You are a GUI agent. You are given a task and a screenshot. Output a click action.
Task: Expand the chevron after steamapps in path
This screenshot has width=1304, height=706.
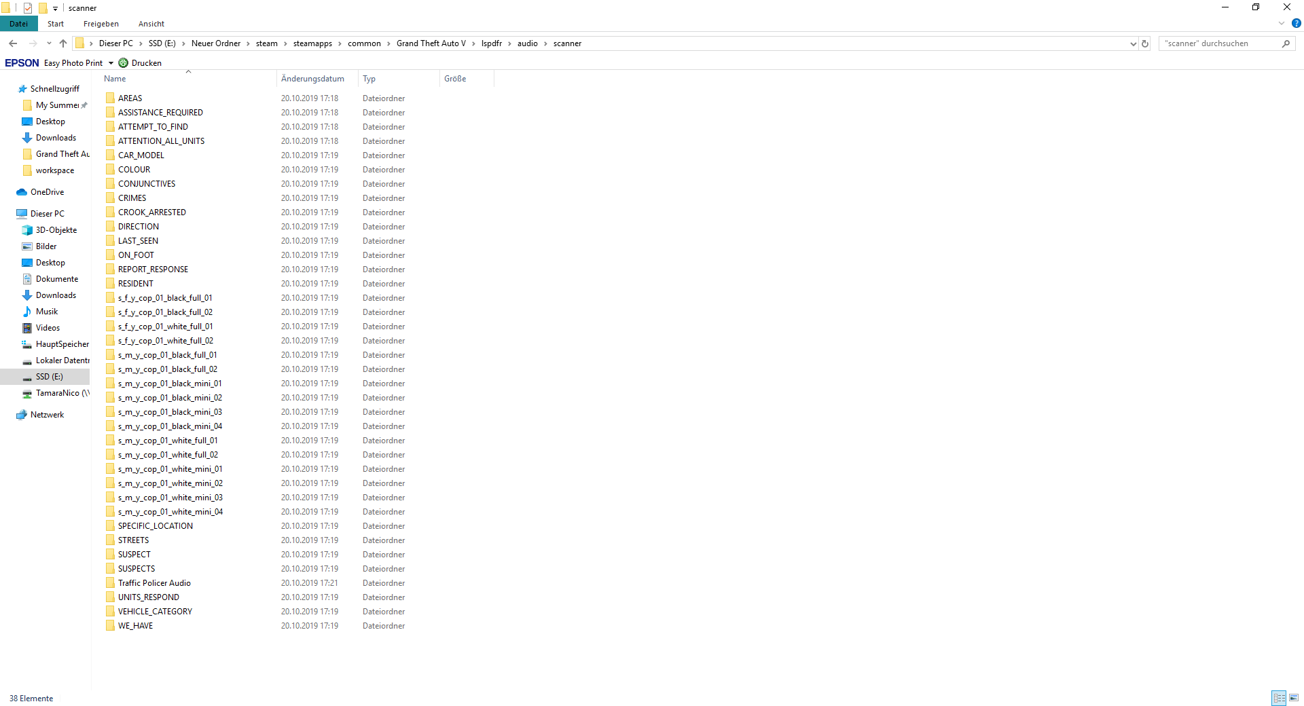coord(340,43)
